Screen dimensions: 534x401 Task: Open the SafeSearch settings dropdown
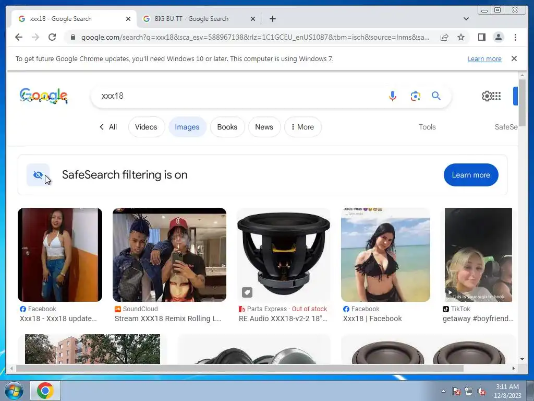point(506,127)
